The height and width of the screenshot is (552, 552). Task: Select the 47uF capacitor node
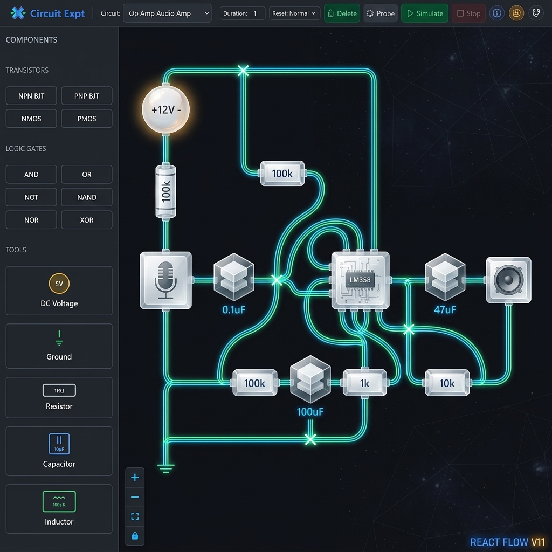pos(445,277)
